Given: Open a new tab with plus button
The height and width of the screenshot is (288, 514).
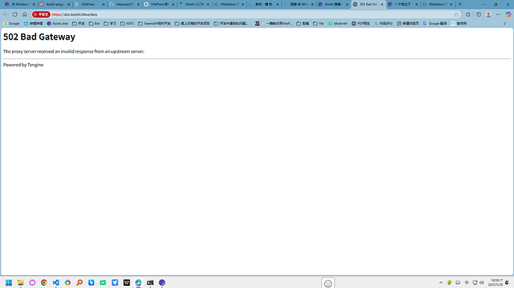Looking at the screenshot, I should coord(460,4).
